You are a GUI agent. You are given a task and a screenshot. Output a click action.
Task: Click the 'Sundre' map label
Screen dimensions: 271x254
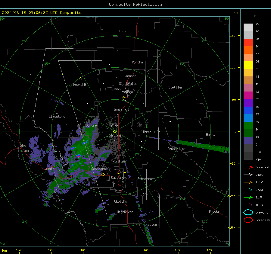pos(91,125)
